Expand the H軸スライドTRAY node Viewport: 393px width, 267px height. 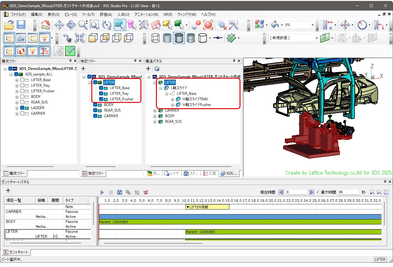173,99
